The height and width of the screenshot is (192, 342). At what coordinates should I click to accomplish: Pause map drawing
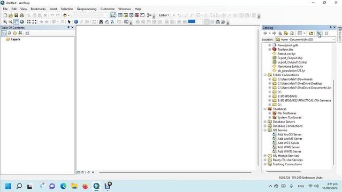(93, 172)
